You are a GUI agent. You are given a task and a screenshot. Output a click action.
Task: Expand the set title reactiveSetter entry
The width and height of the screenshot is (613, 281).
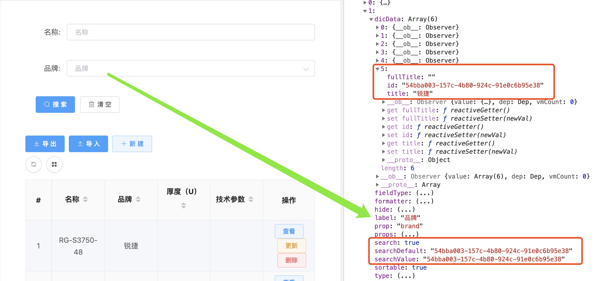(384, 152)
